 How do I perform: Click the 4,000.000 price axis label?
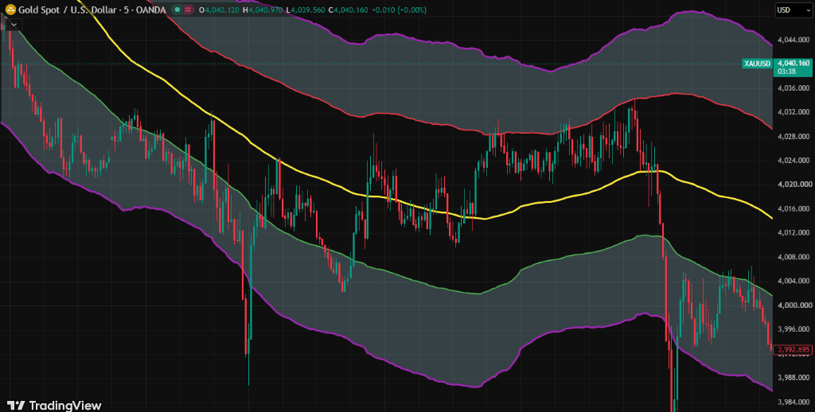click(x=794, y=305)
